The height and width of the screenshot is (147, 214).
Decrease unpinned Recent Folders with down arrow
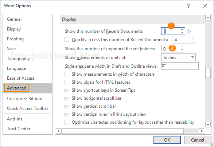[182, 50]
